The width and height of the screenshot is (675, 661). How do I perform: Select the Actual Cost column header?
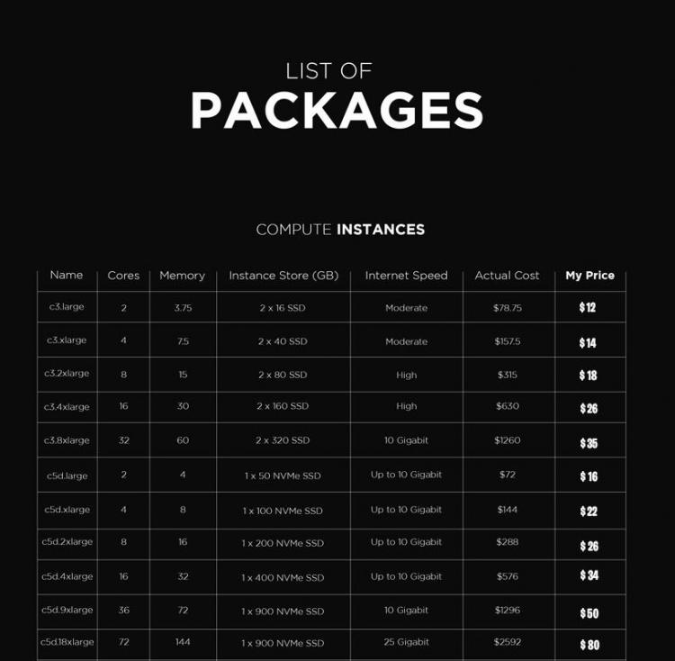507,276
